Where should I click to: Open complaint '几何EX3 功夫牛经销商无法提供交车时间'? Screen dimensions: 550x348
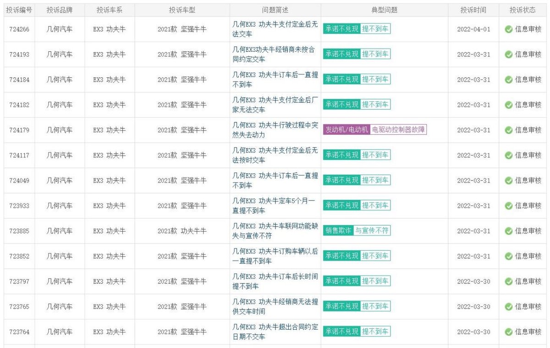tap(275, 307)
